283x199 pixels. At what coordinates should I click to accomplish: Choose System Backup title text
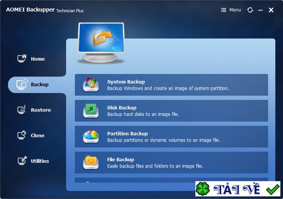[x=126, y=82]
